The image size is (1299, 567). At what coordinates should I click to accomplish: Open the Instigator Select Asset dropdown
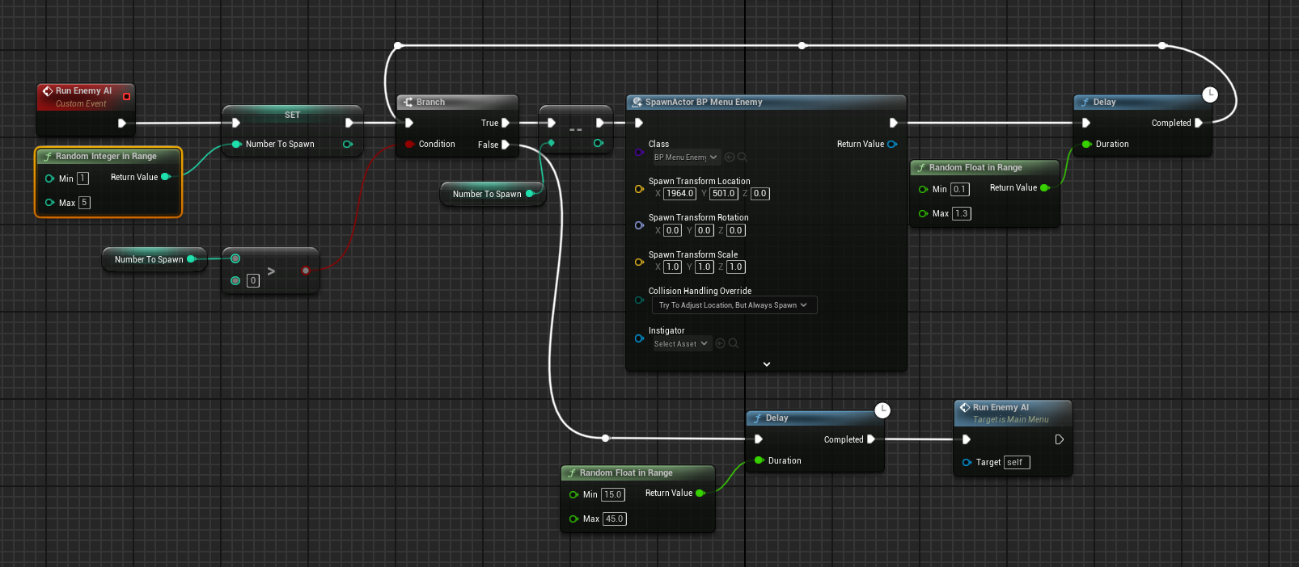tap(682, 343)
